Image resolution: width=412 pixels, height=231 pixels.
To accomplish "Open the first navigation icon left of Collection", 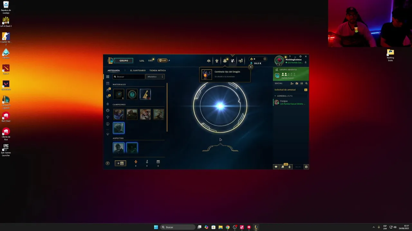I will (x=209, y=61).
